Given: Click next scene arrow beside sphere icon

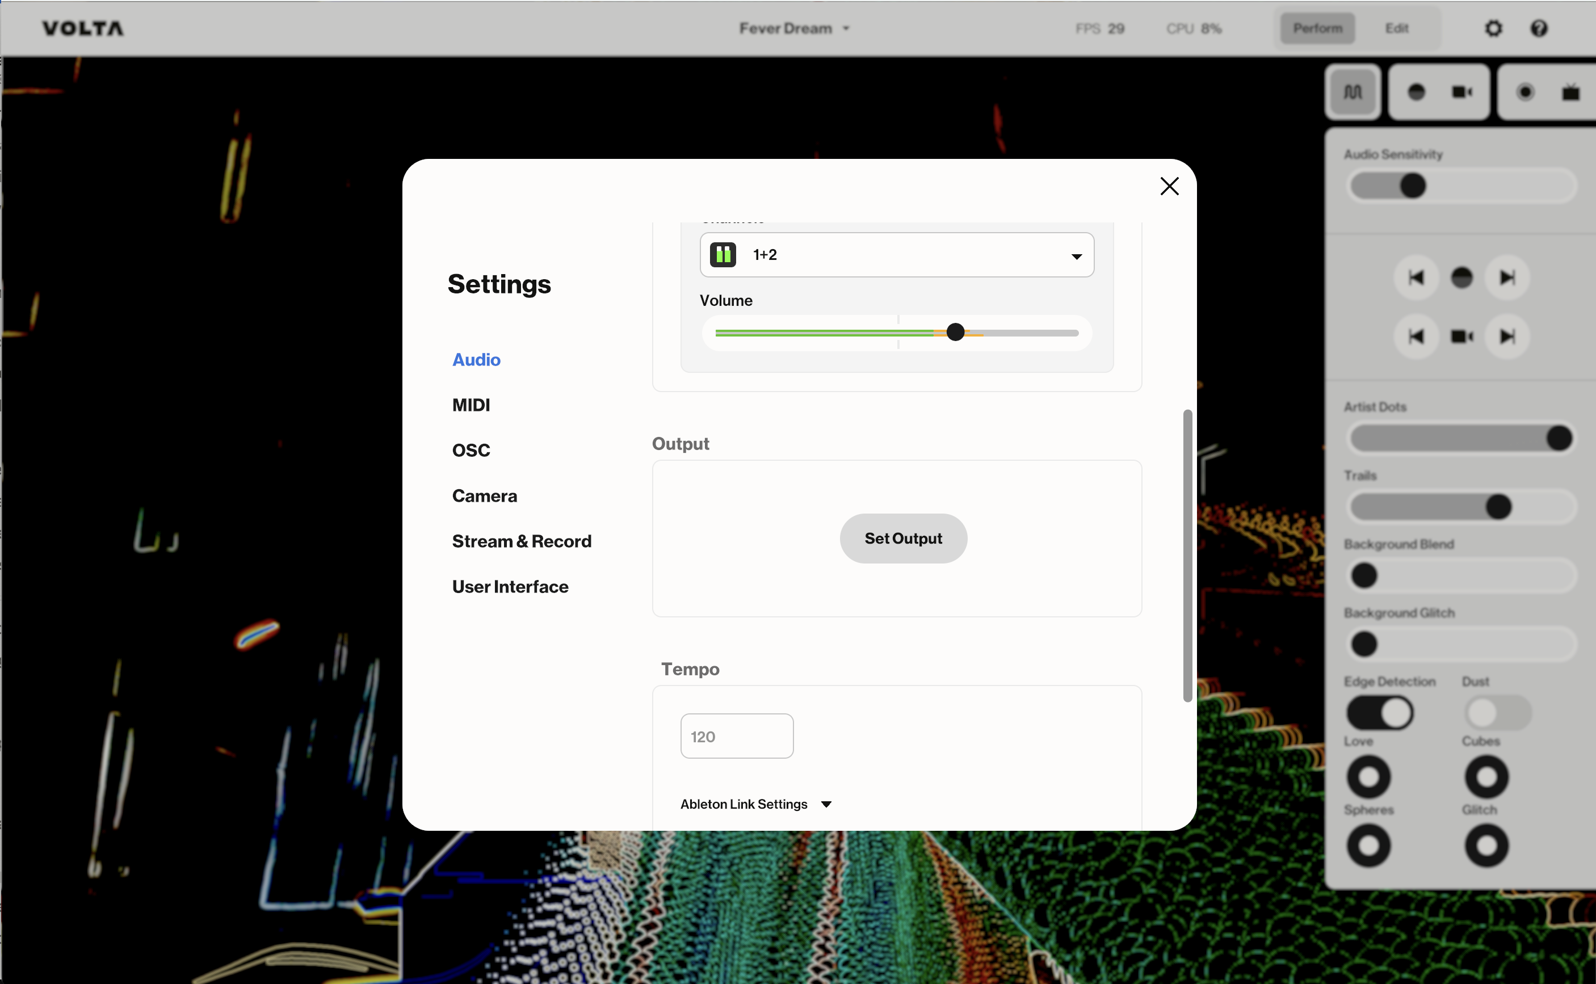Looking at the screenshot, I should click(1507, 278).
